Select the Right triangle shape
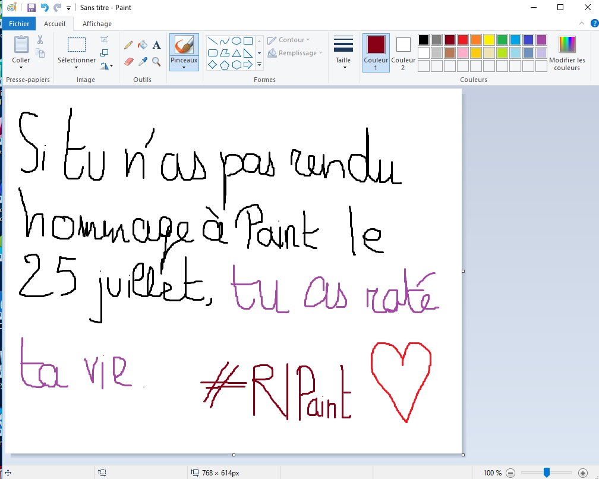599x479 pixels. [248, 53]
